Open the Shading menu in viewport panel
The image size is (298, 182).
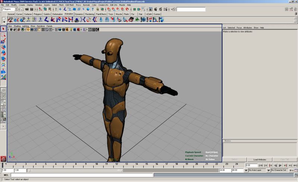[17, 26]
